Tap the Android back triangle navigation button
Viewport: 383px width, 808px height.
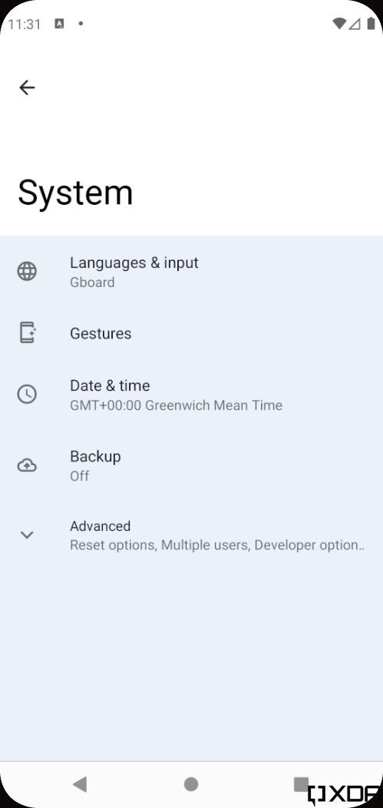point(79,784)
